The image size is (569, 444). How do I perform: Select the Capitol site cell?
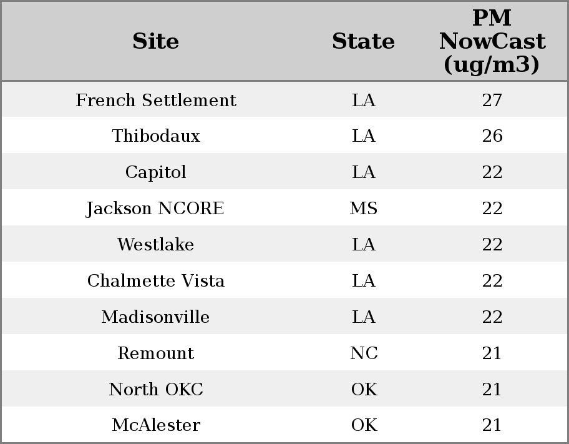coord(156,172)
